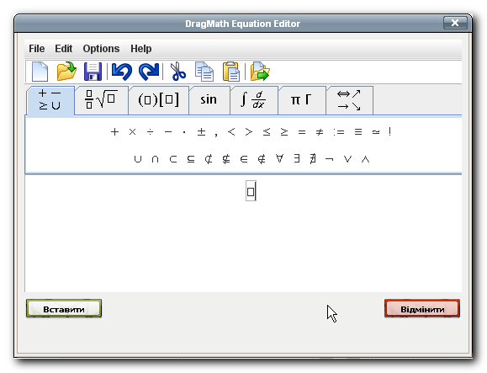This screenshot has width=487, height=373.
Task: Open the File menu
Action: (37, 49)
